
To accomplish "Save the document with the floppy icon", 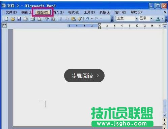I will click(x=19, y=19).
